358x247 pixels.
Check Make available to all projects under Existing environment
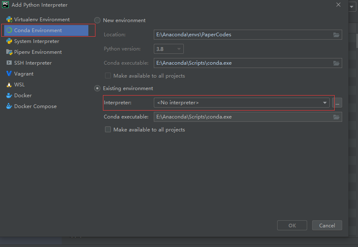[x=108, y=130]
